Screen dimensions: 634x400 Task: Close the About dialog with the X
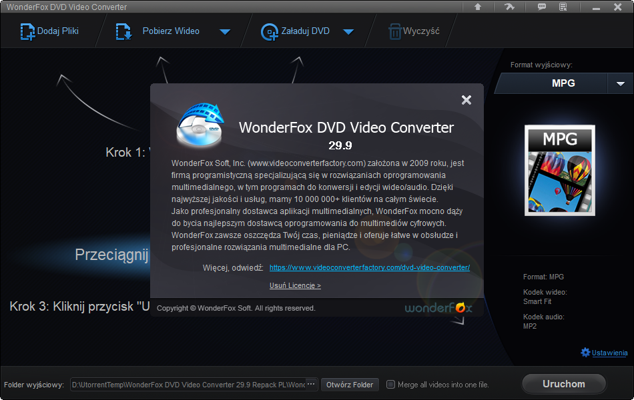click(466, 100)
